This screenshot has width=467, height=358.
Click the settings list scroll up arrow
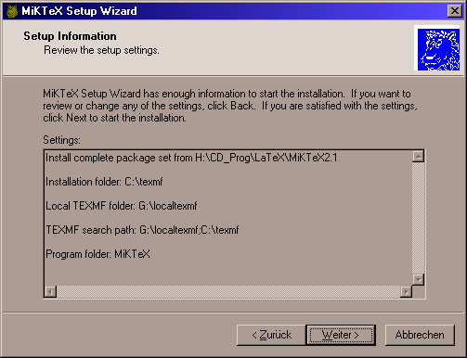coord(418,157)
